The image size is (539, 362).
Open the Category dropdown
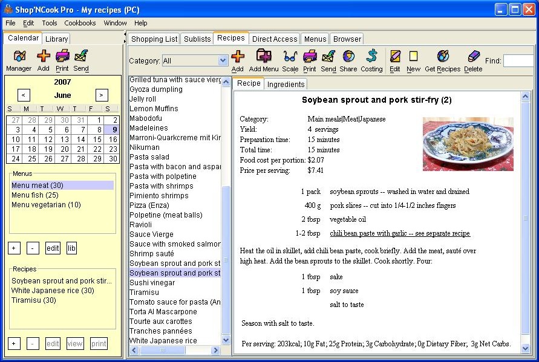221,60
